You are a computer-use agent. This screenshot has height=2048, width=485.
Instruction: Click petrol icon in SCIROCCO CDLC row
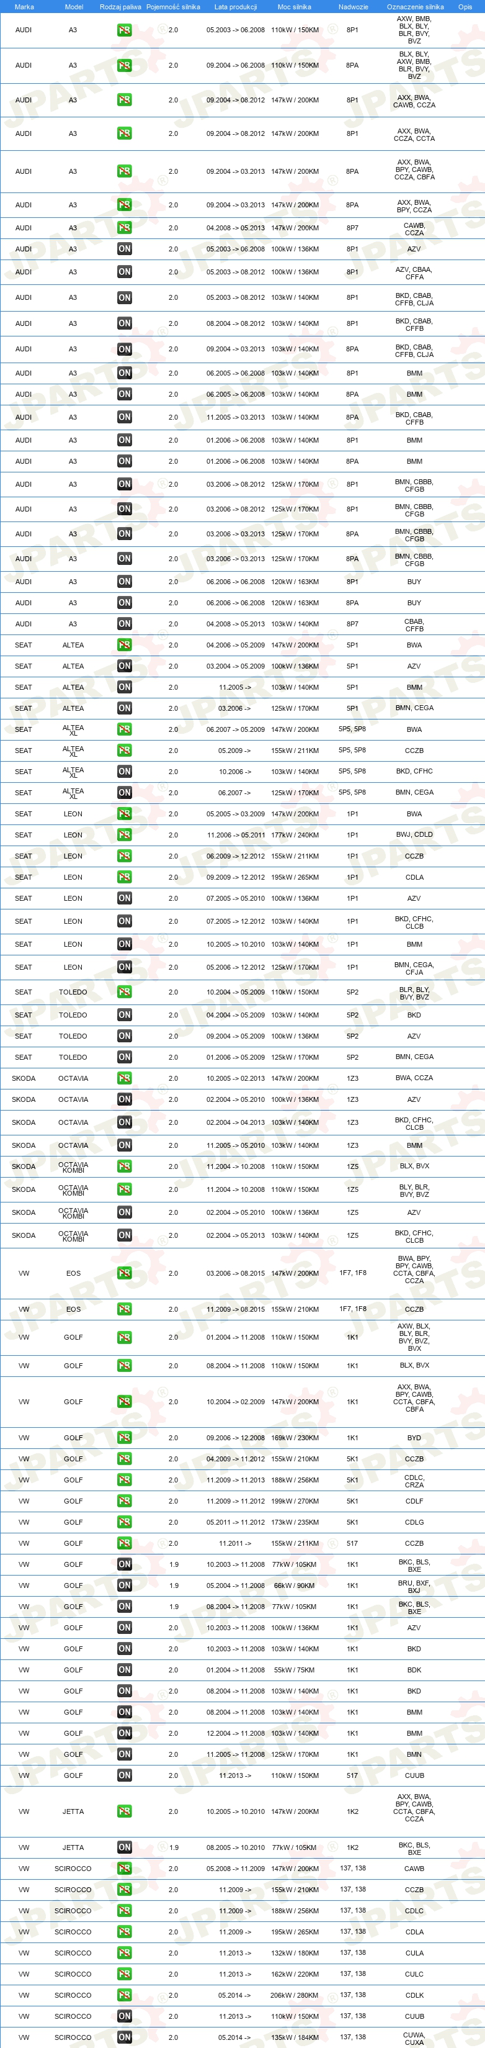tap(125, 1910)
